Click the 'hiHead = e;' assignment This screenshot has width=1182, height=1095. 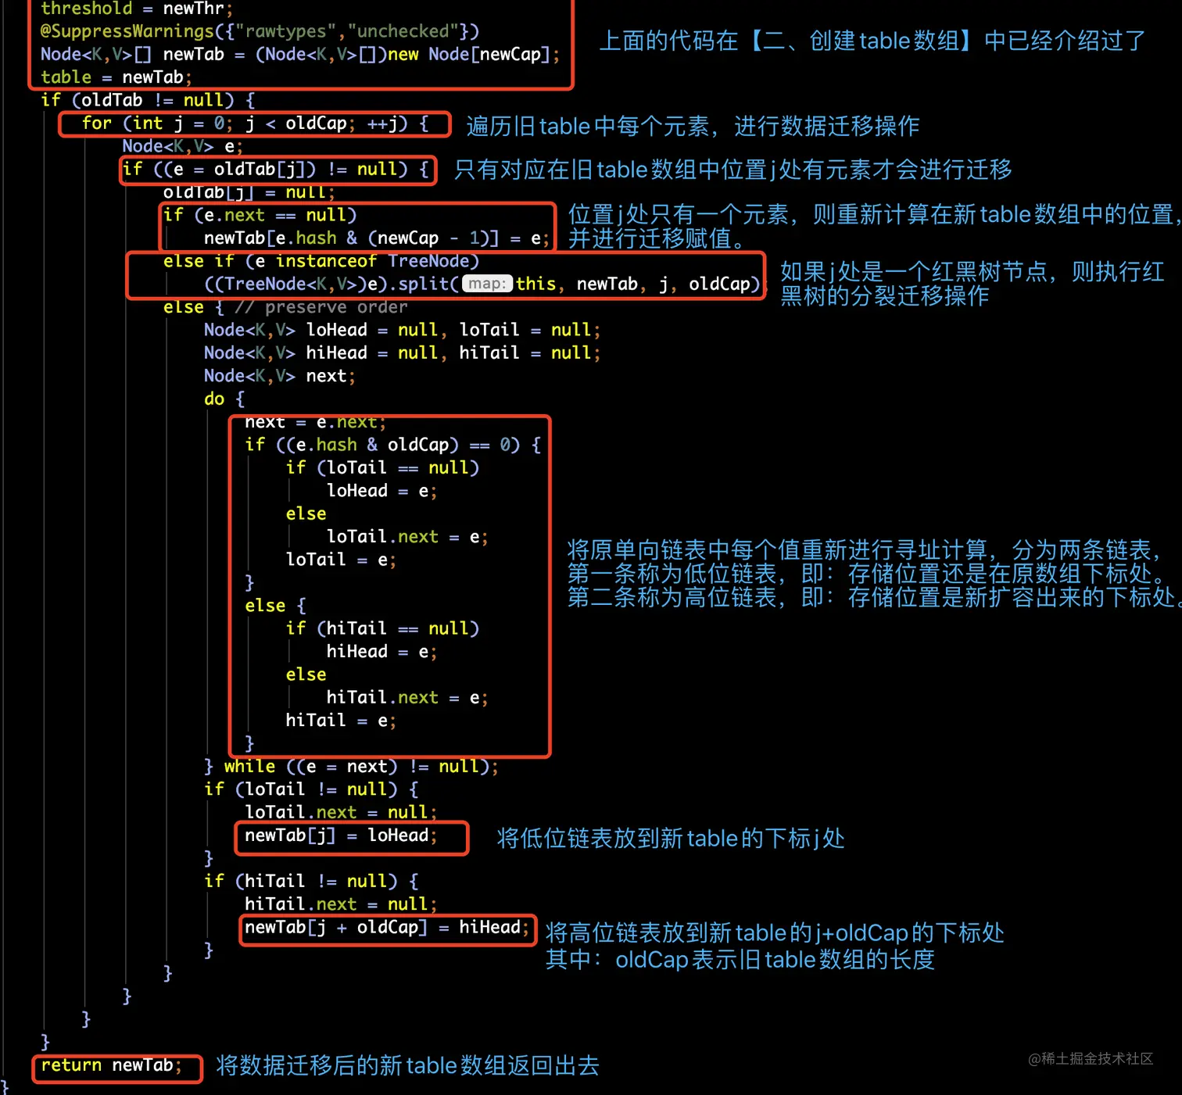pyautogui.click(x=381, y=652)
